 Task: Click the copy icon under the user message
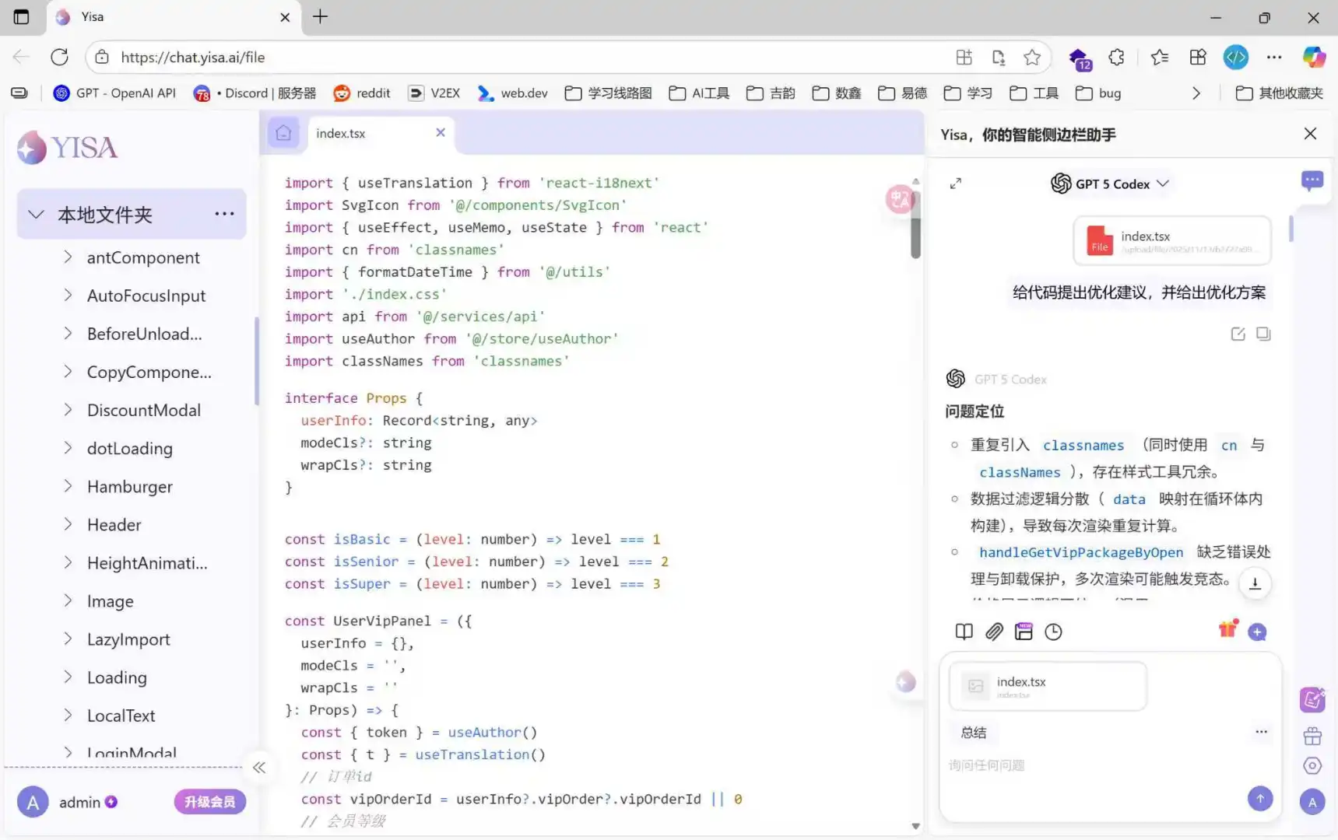coord(1263,334)
